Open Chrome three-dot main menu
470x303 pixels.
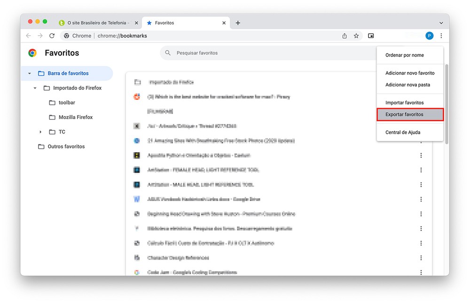pyautogui.click(x=441, y=36)
